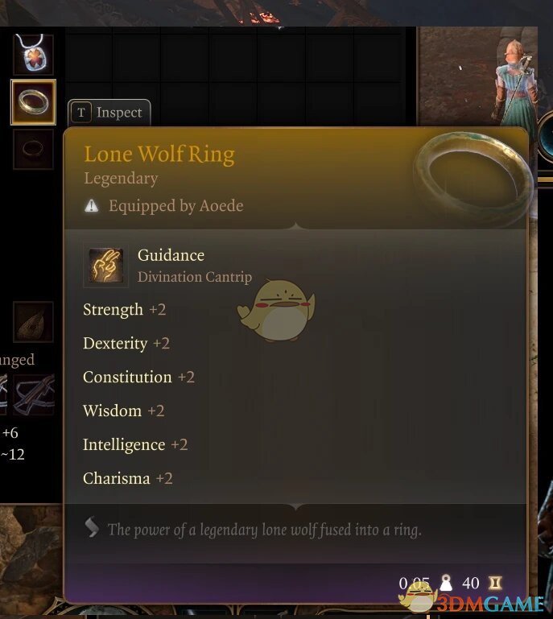Click the Aoede character portrait view
Viewport: 553px width, 619px height.
(x=477, y=76)
